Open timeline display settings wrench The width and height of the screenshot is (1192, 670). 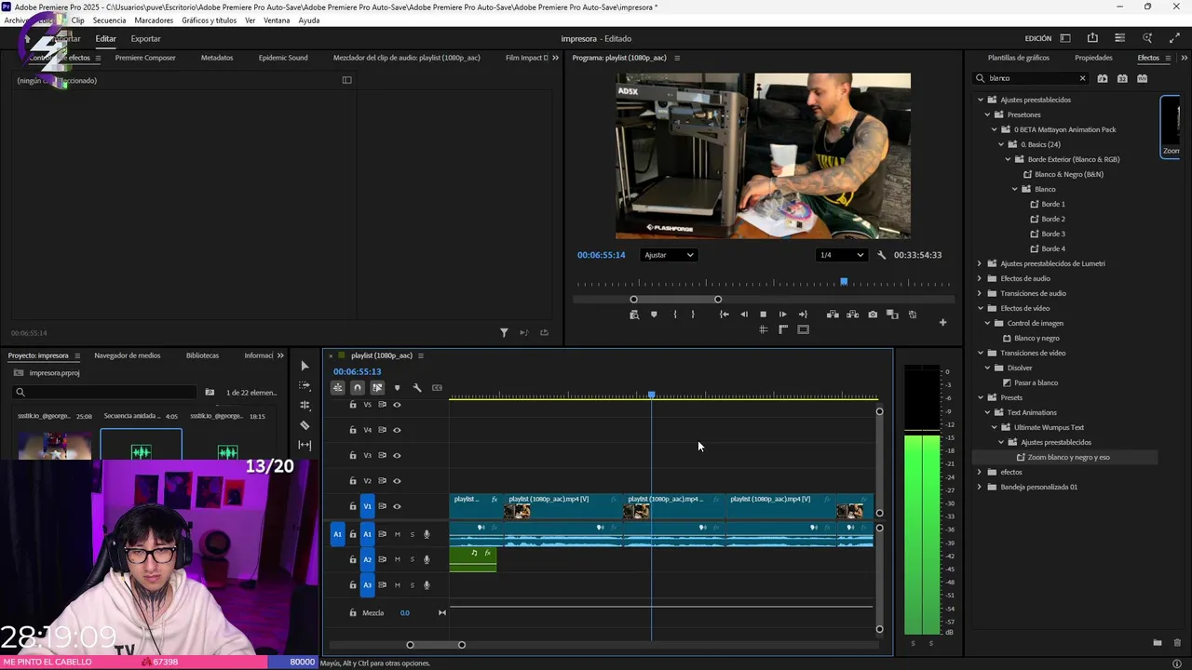(x=417, y=388)
